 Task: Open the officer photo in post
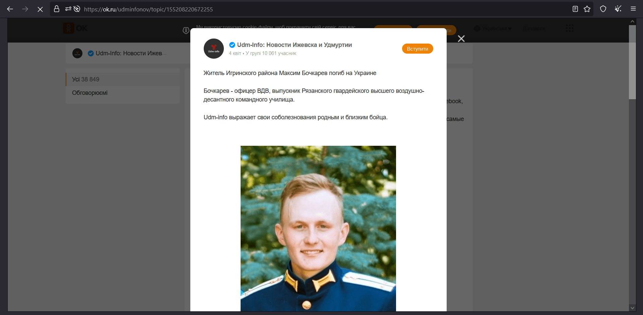pos(318,229)
